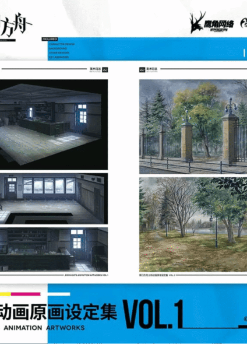Select the OTHER DESIGNS entry
Viewport: 247px width, 344px height.
(59, 53)
